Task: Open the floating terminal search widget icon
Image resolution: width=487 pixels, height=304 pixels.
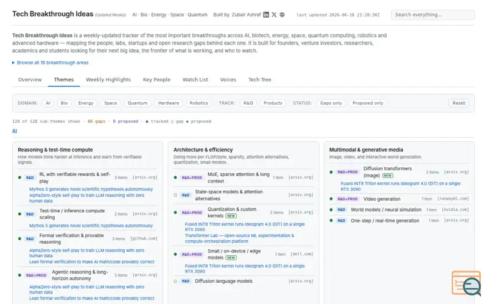Action: pyautogui.click(x=466, y=283)
